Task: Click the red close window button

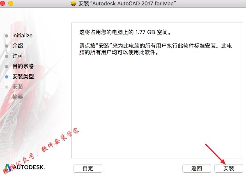Action: point(2,3)
